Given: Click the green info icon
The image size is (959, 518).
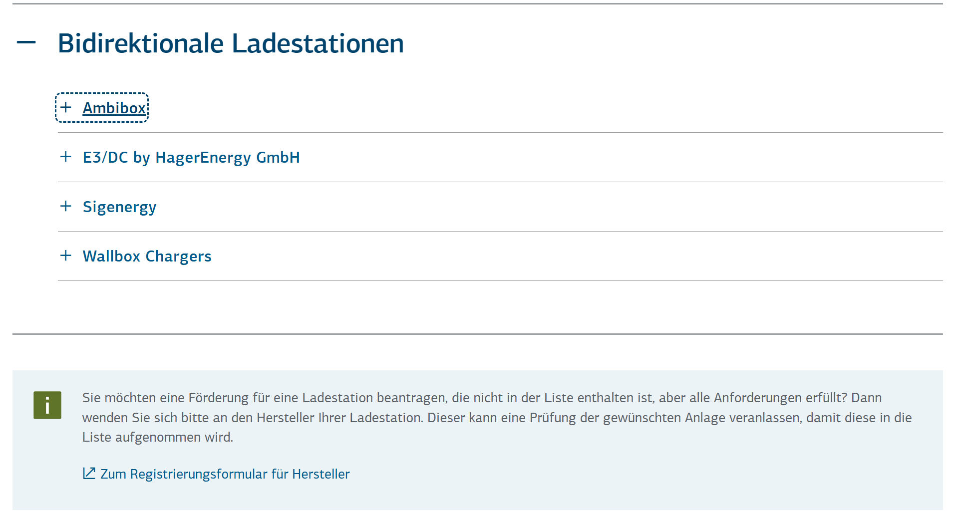Looking at the screenshot, I should (47, 405).
